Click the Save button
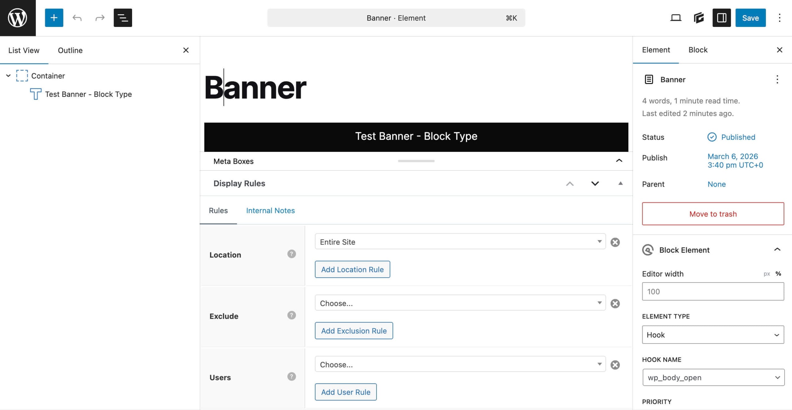The height and width of the screenshot is (410, 792). tap(750, 18)
